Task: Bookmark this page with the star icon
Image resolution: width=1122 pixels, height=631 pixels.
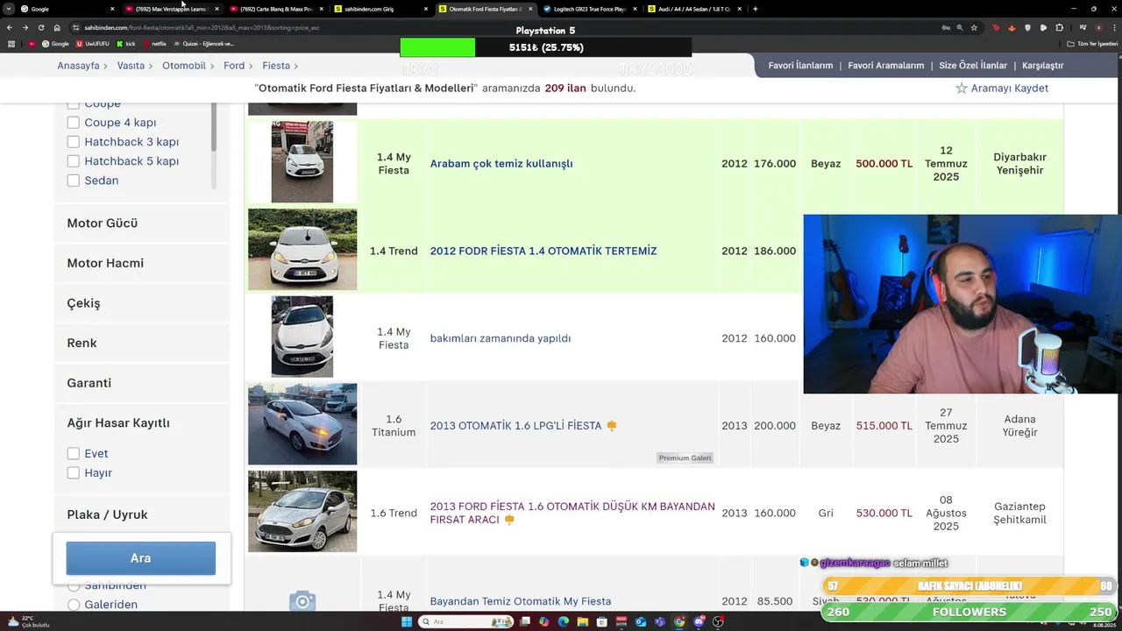Action: [x=974, y=27]
